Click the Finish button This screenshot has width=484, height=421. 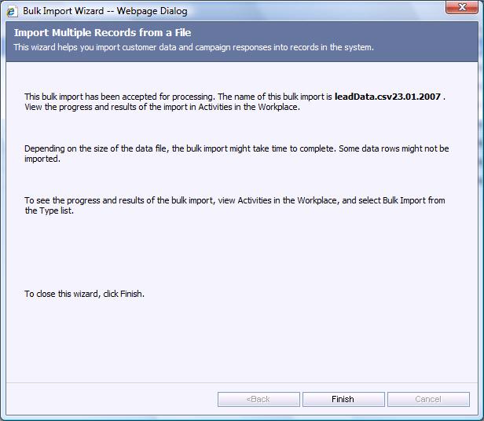pyautogui.click(x=343, y=399)
